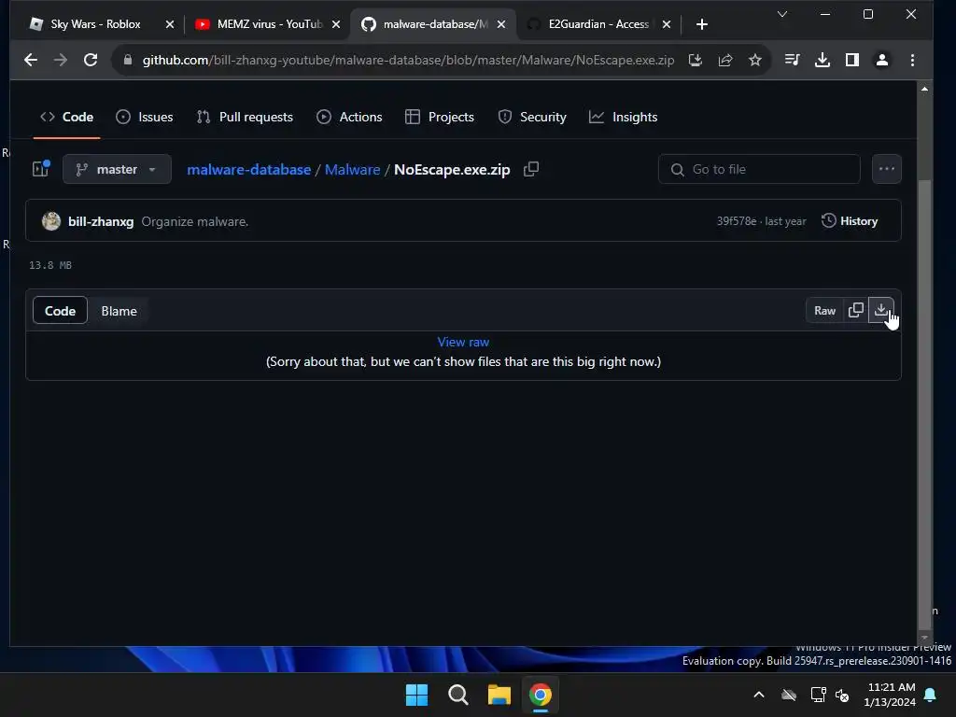Open the Chrome profile avatar
This screenshot has height=717, width=956.
coord(881,60)
